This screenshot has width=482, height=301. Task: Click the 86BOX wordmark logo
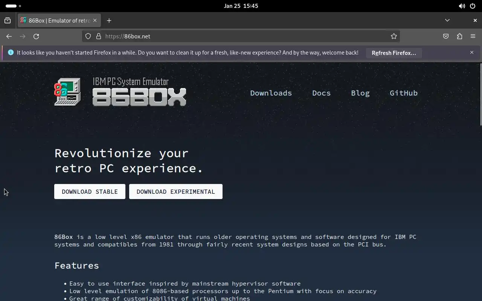pyautogui.click(x=139, y=97)
